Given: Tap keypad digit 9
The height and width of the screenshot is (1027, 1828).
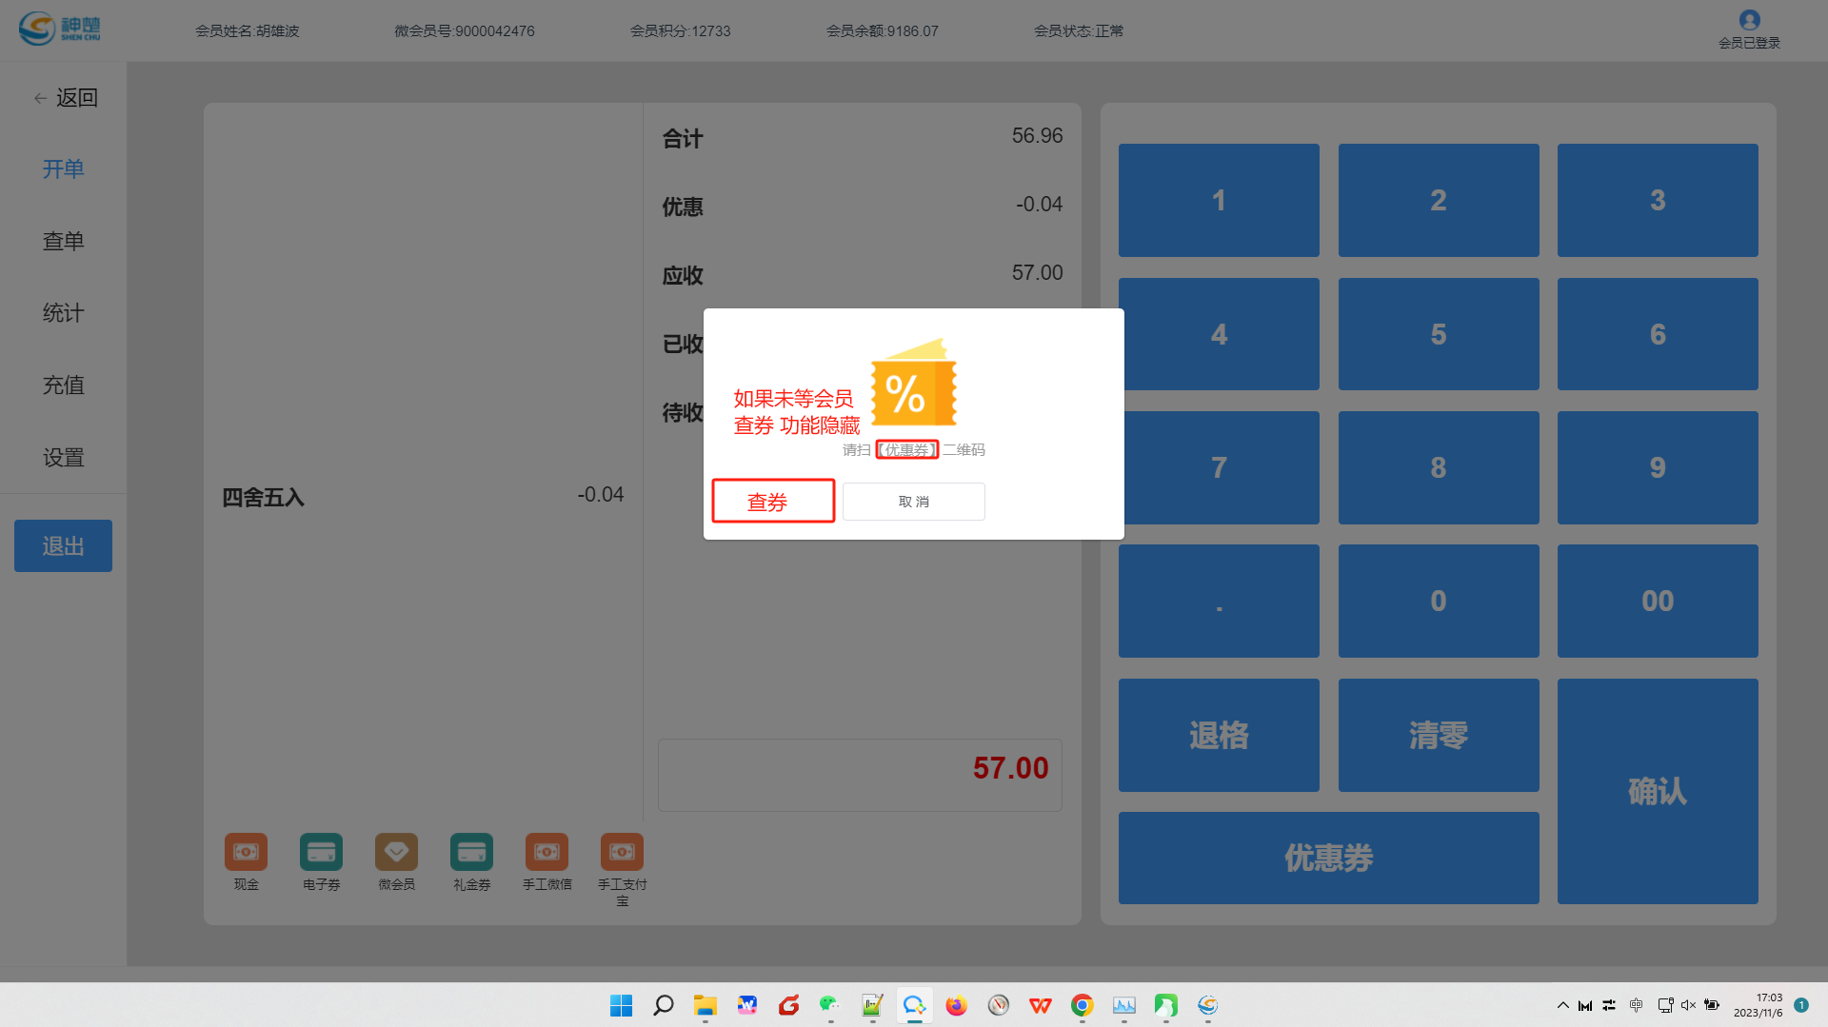Looking at the screenshot, I should (x=1658, y=467).
